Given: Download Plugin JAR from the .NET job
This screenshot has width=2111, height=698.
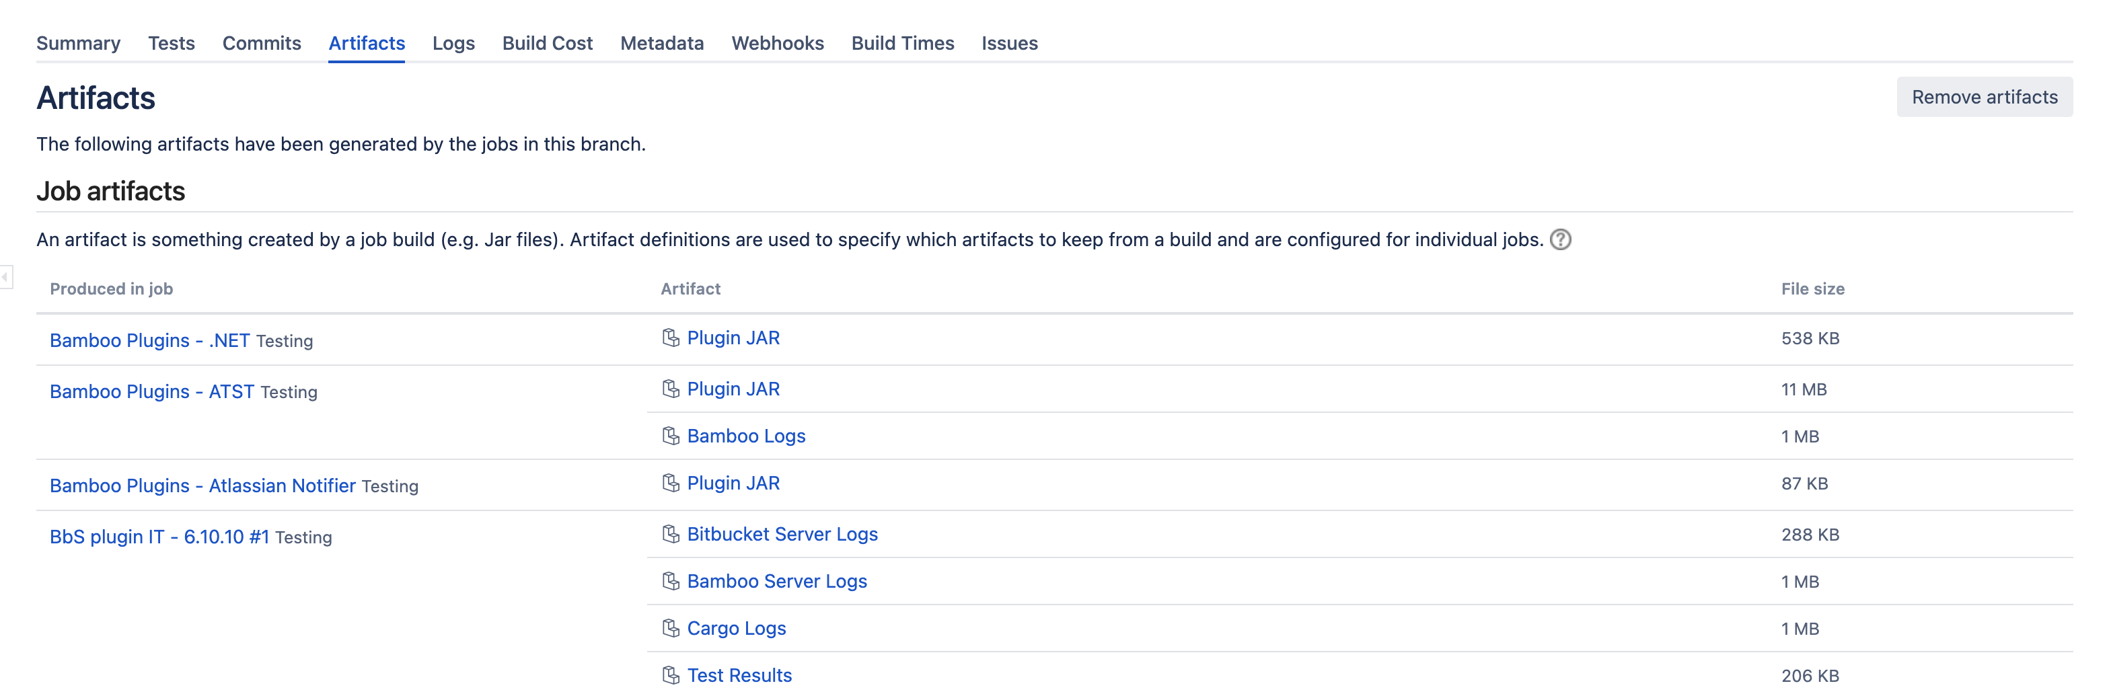Looking at the screenshot, I should click(x=733, y=338).
